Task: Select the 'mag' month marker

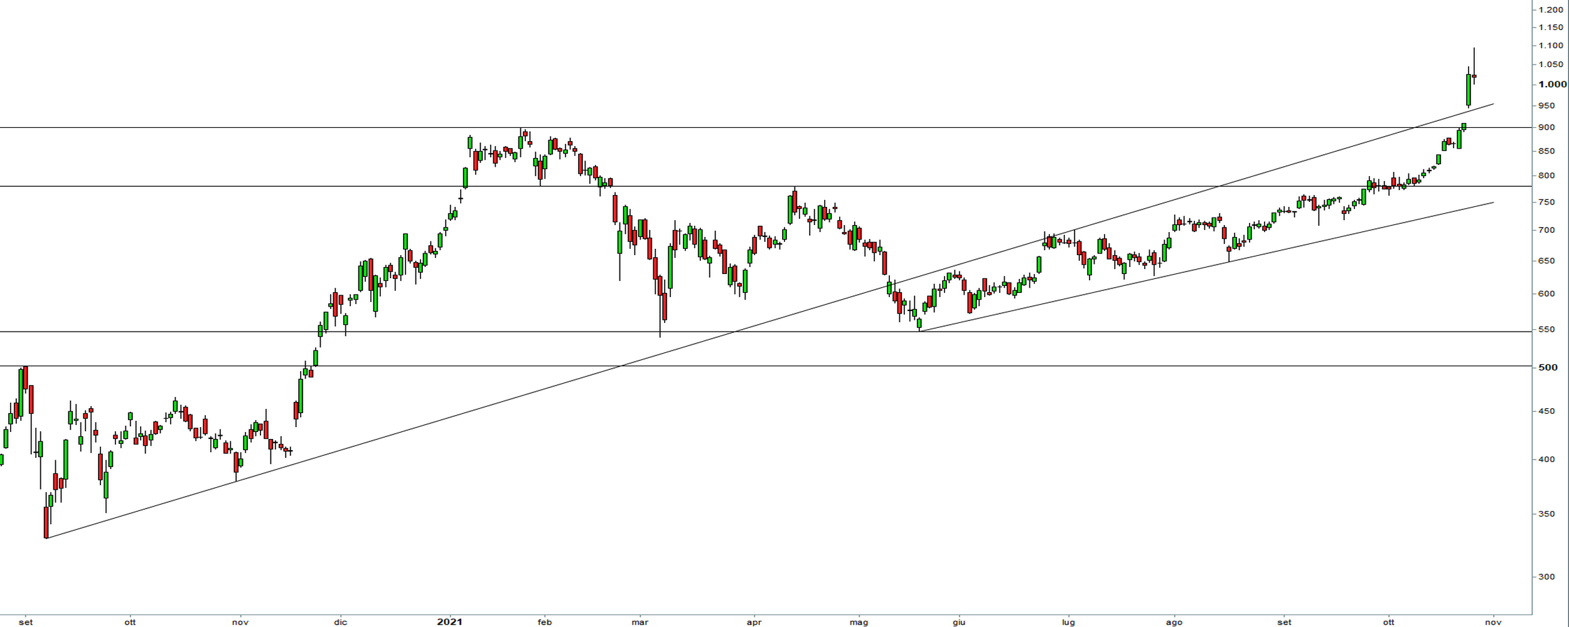Action: click(x=859, y=622)
